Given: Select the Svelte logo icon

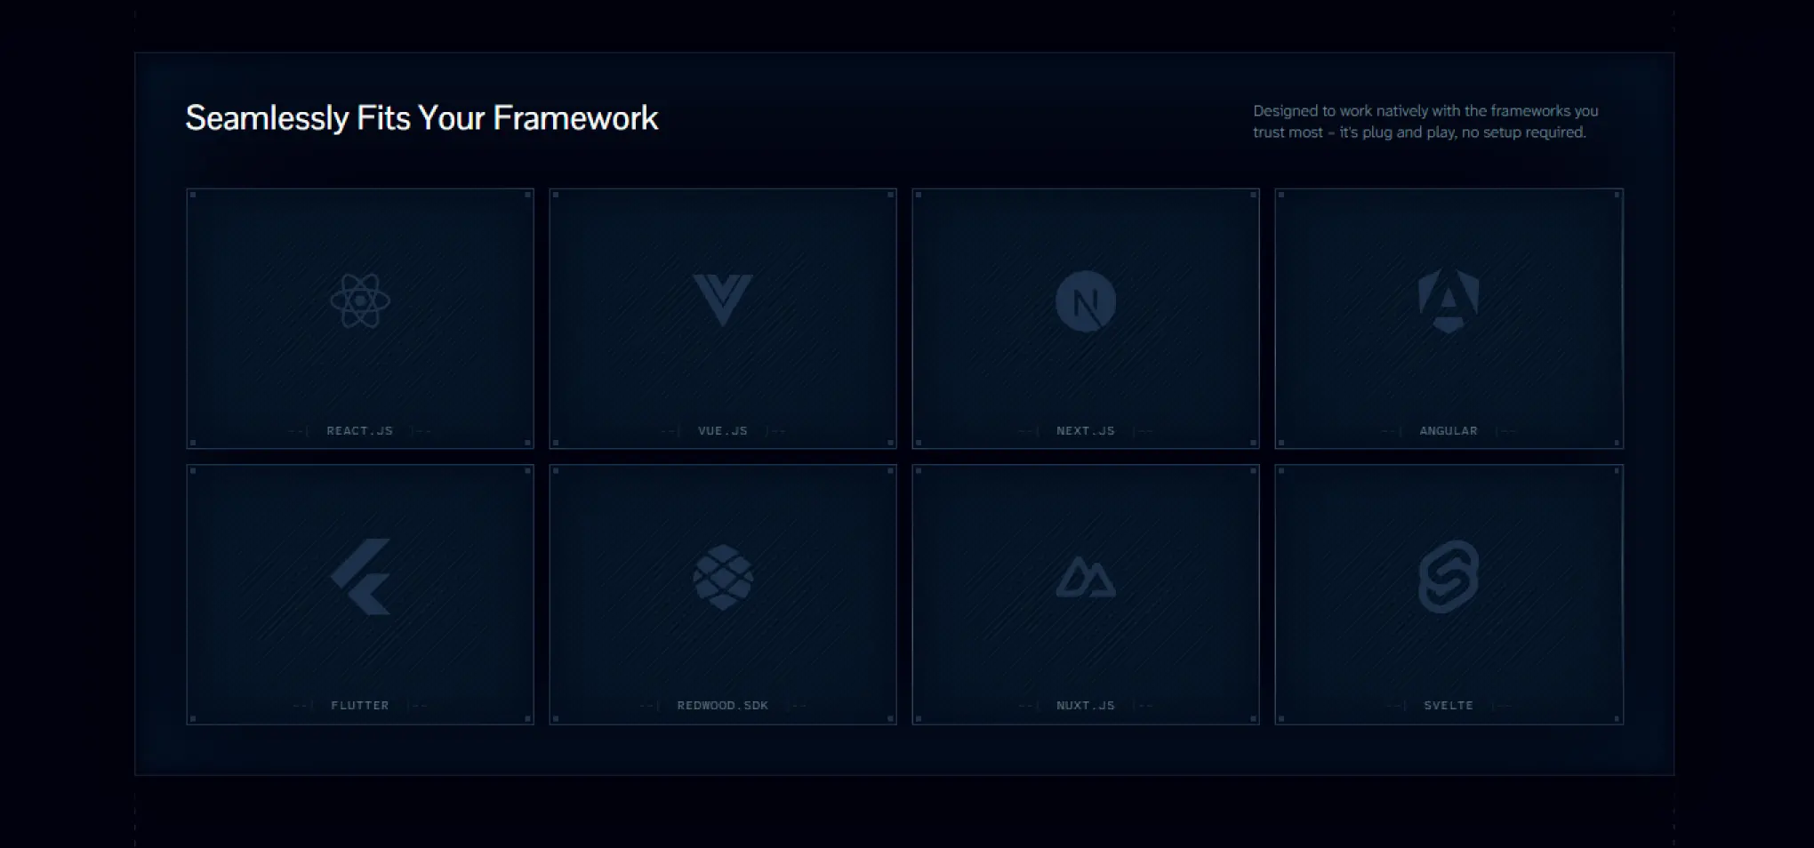Looking at the screenshot, I should point(1449,576).
